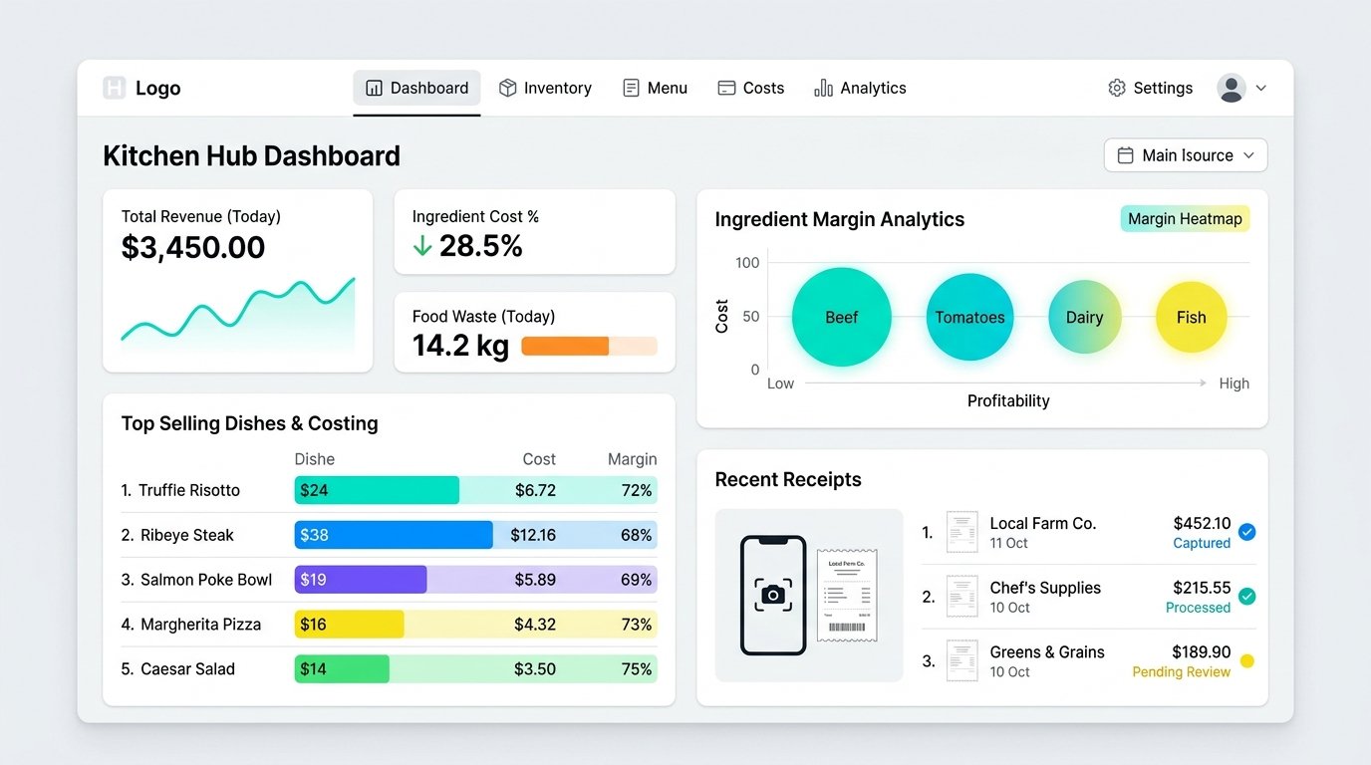This screenshot has height=765, width=1371.
Task: Click the teal Processed checkmark
Action: 1247,597
